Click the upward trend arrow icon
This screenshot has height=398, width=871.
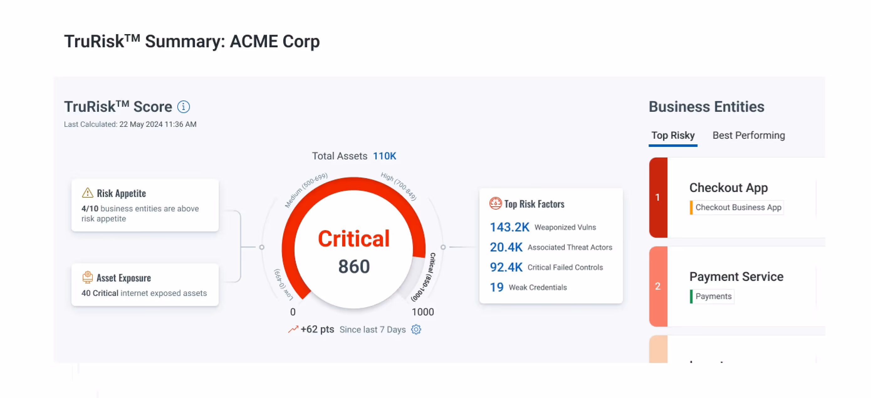(x=293, y=328)
